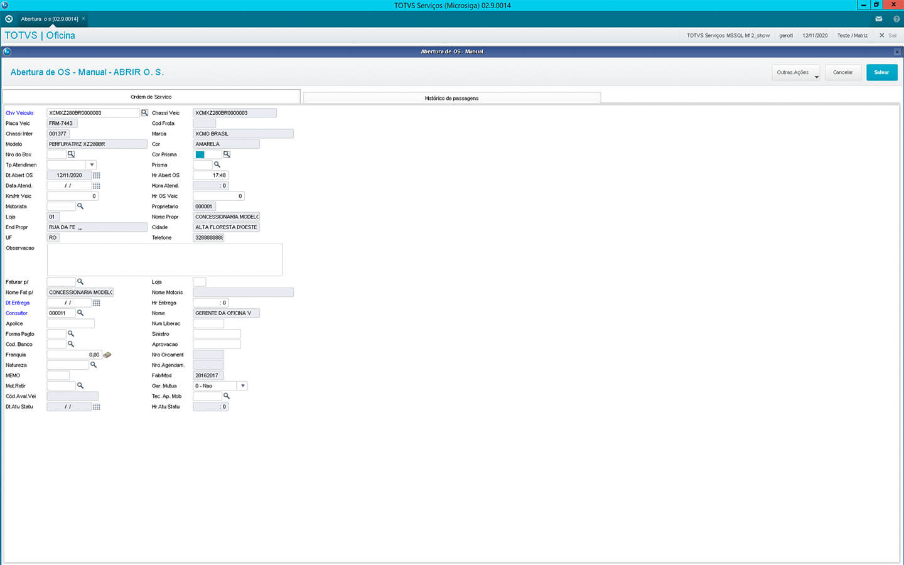
Task: Open calendar picker for Dt Entrega
Action: (x=97, y=303)
